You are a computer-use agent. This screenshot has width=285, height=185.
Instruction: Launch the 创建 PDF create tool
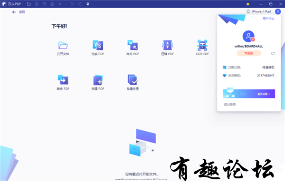(98, 83)
